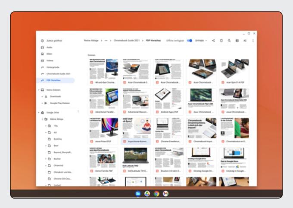The image size is (293, 208).
Task: Open the AZ sort options icon
Action: click(245, 41)
